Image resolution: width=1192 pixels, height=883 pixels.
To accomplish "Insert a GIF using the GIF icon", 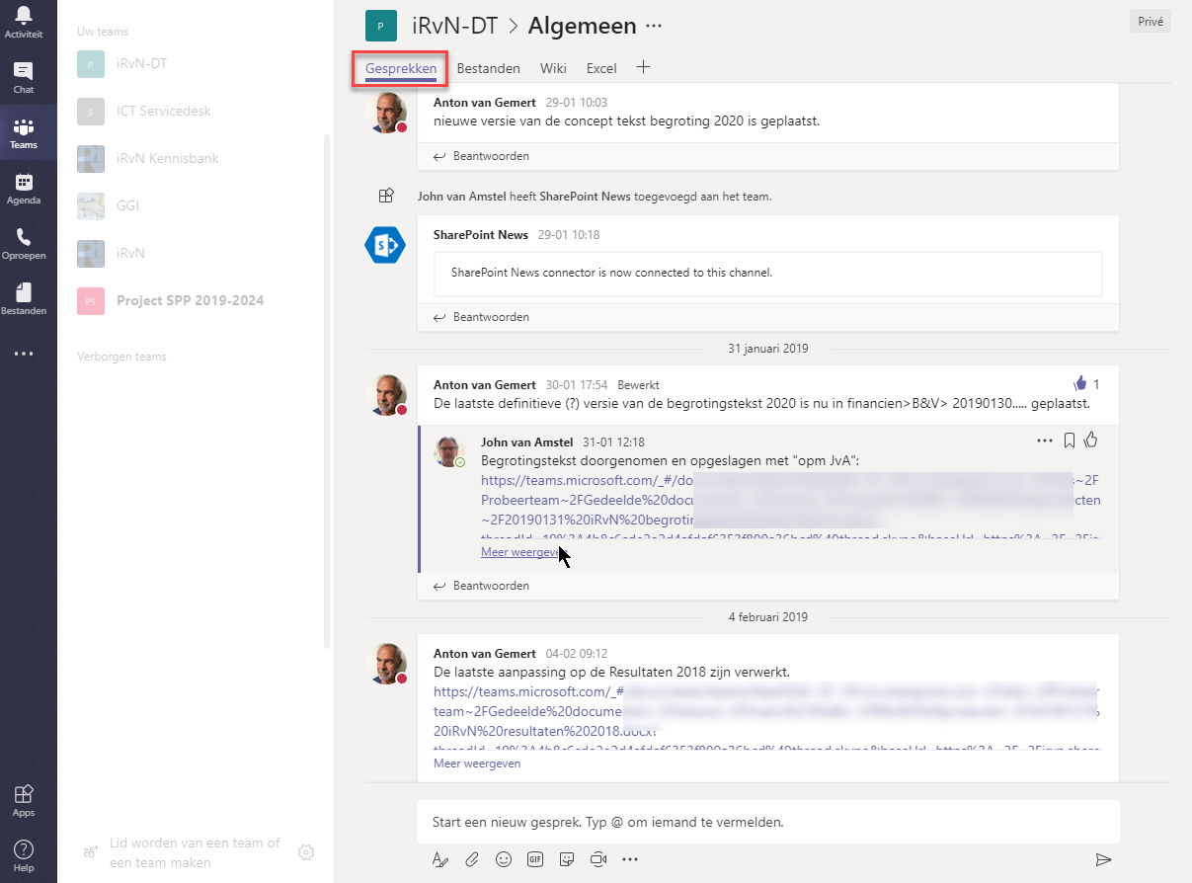I will [535, 859].
